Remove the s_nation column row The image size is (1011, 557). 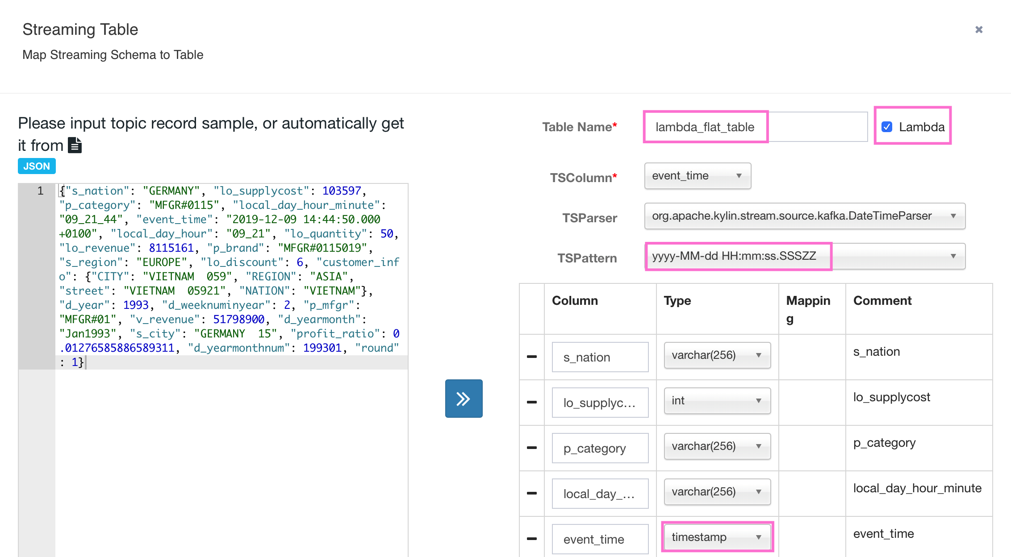(531, 357)
